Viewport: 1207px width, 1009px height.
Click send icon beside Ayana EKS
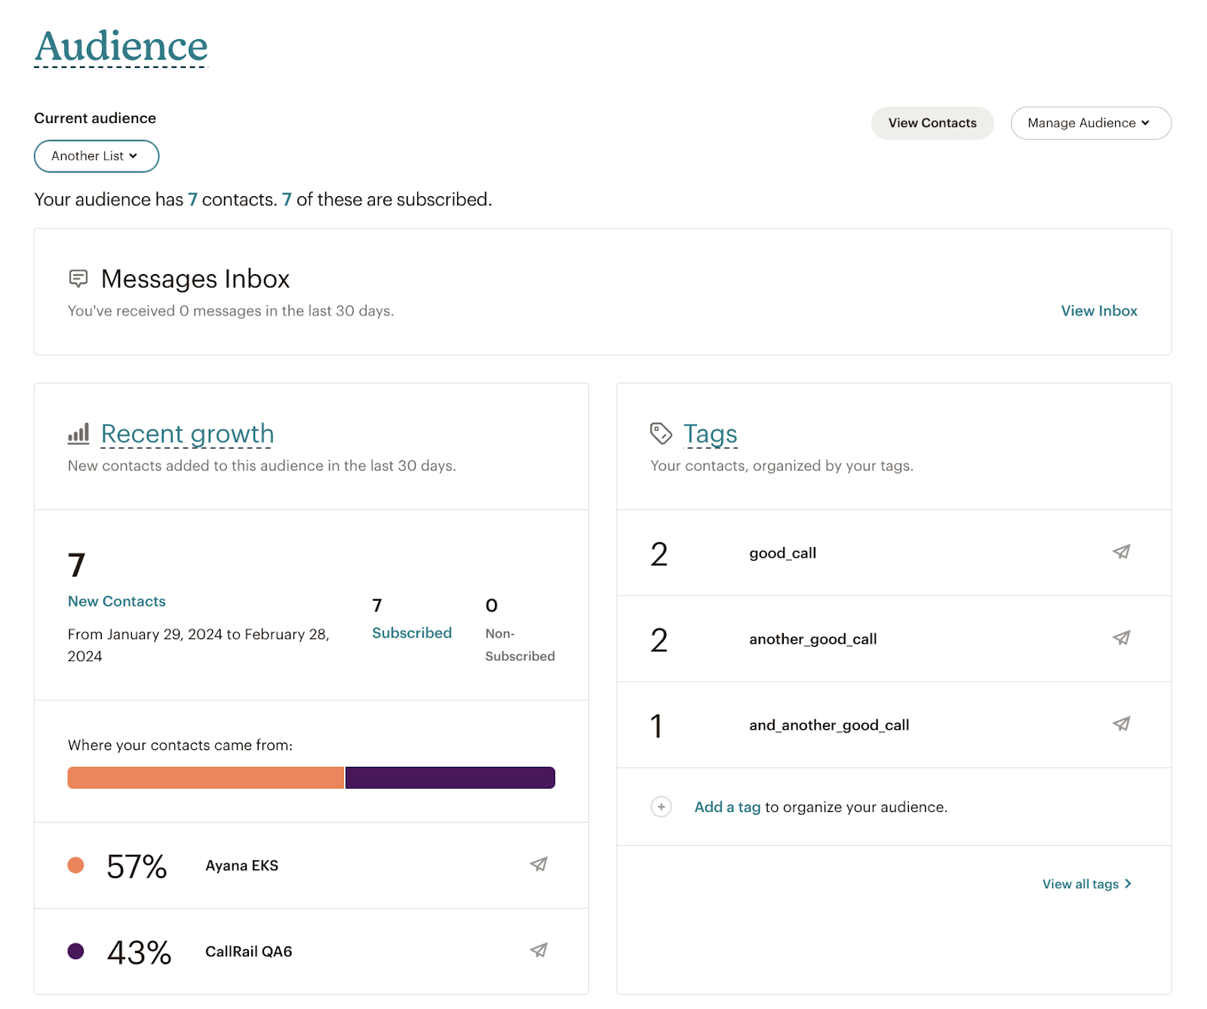[538, 865]
